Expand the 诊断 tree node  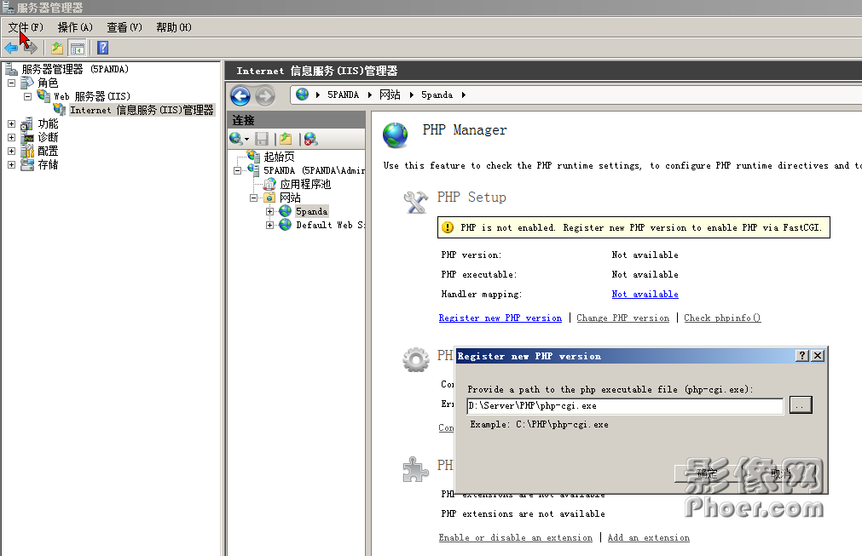click(12, 137)
